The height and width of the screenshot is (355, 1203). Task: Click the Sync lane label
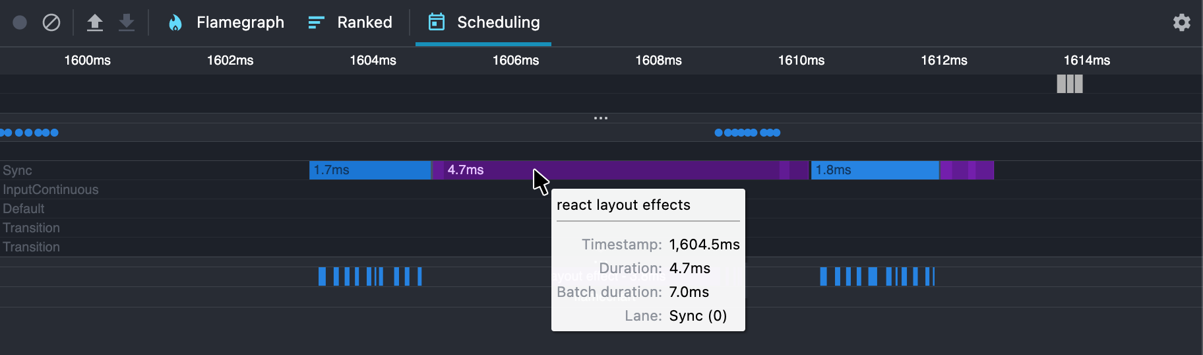17,170
